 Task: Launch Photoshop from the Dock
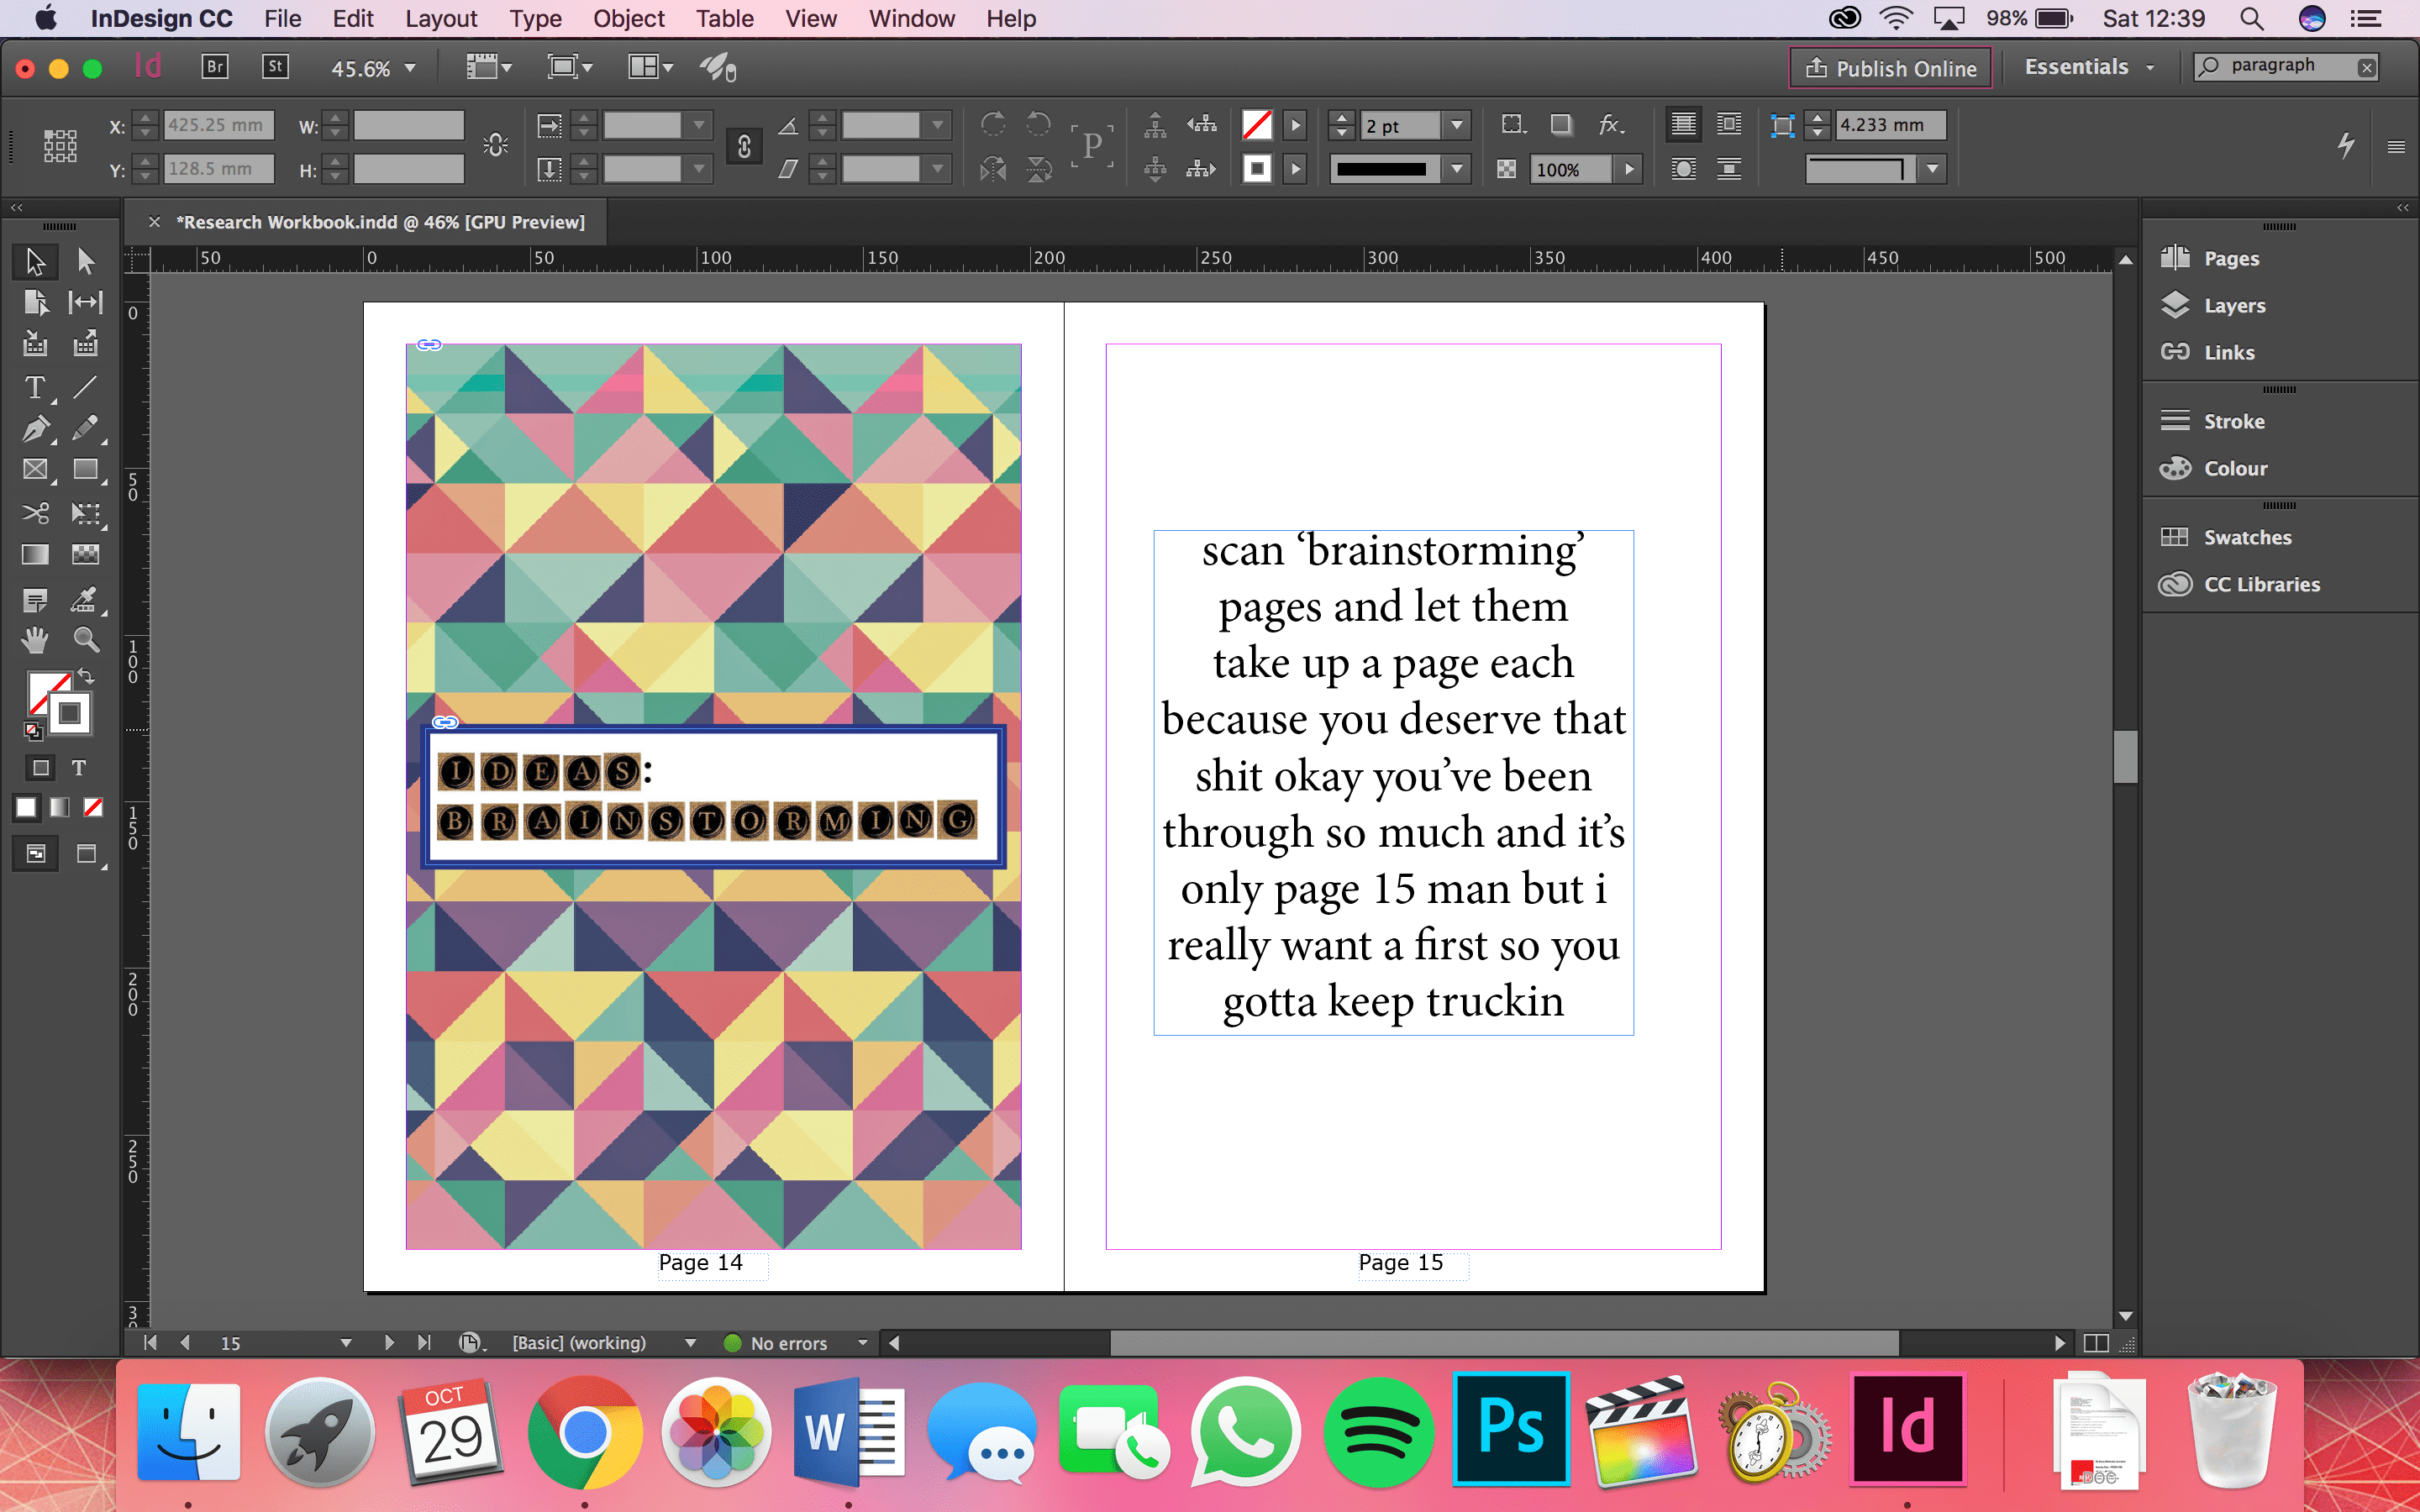point(1511,1430)
